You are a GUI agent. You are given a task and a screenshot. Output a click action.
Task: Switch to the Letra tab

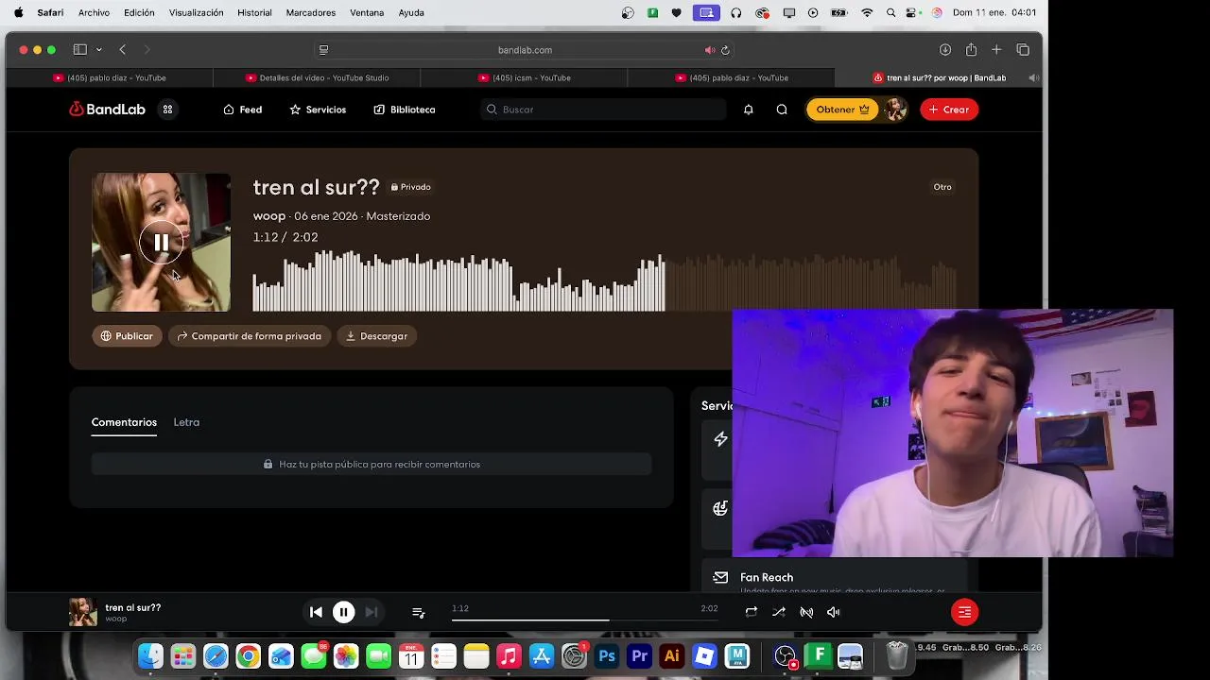[186, 422]
